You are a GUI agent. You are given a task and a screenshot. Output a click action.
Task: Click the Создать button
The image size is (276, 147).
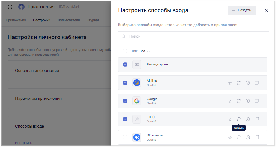click(x=242, y=10)
